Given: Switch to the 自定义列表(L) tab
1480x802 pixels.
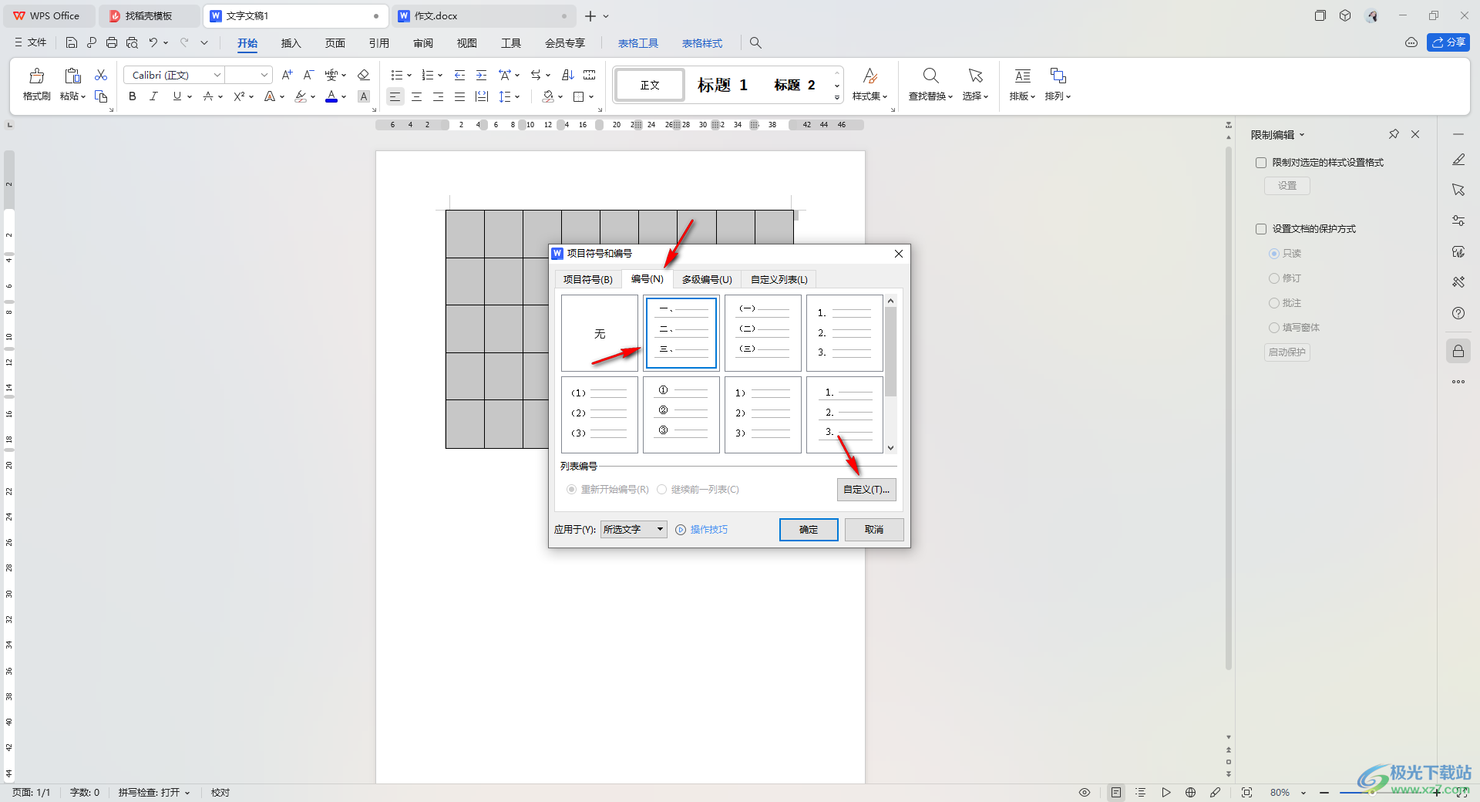Looking at the screenshot, I should click(x=779, y=280).
